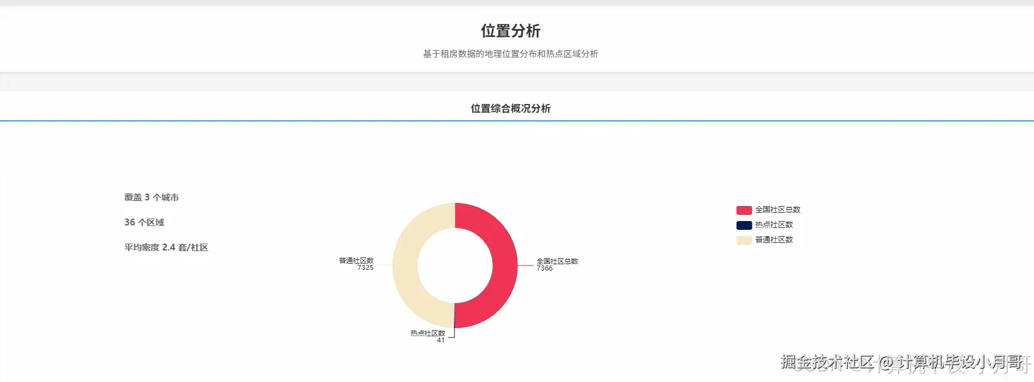Click the 普通社区数 7325 data label
This screenshot has width=1034, height=382.
coord(356,264)
